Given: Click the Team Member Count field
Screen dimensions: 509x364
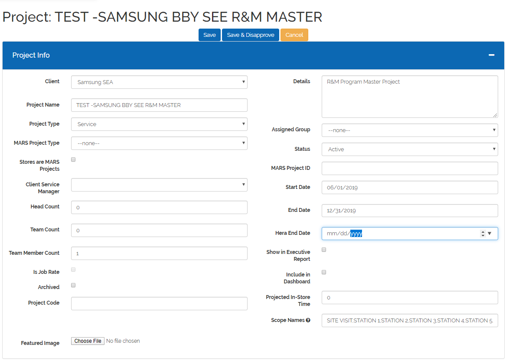Looking at the screenshot, I should click(159, 253).
